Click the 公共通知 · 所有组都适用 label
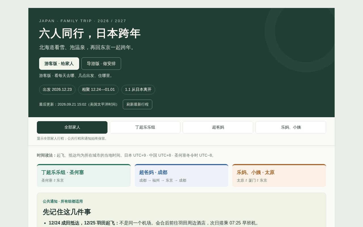This screenshot has height=227, width=363. (63, 201)
